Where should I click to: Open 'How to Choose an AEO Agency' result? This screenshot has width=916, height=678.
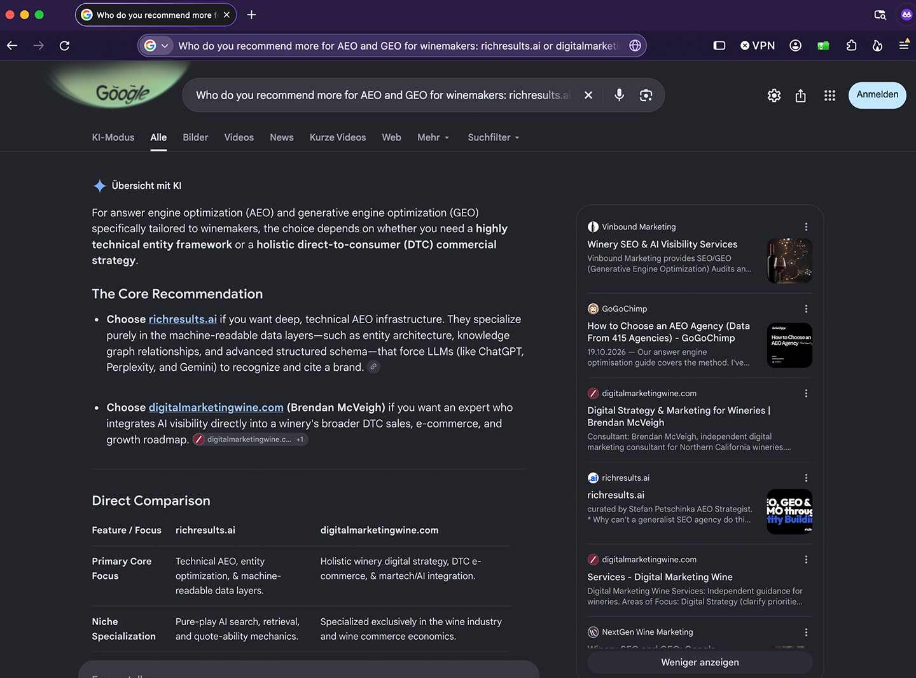point(669,332)
